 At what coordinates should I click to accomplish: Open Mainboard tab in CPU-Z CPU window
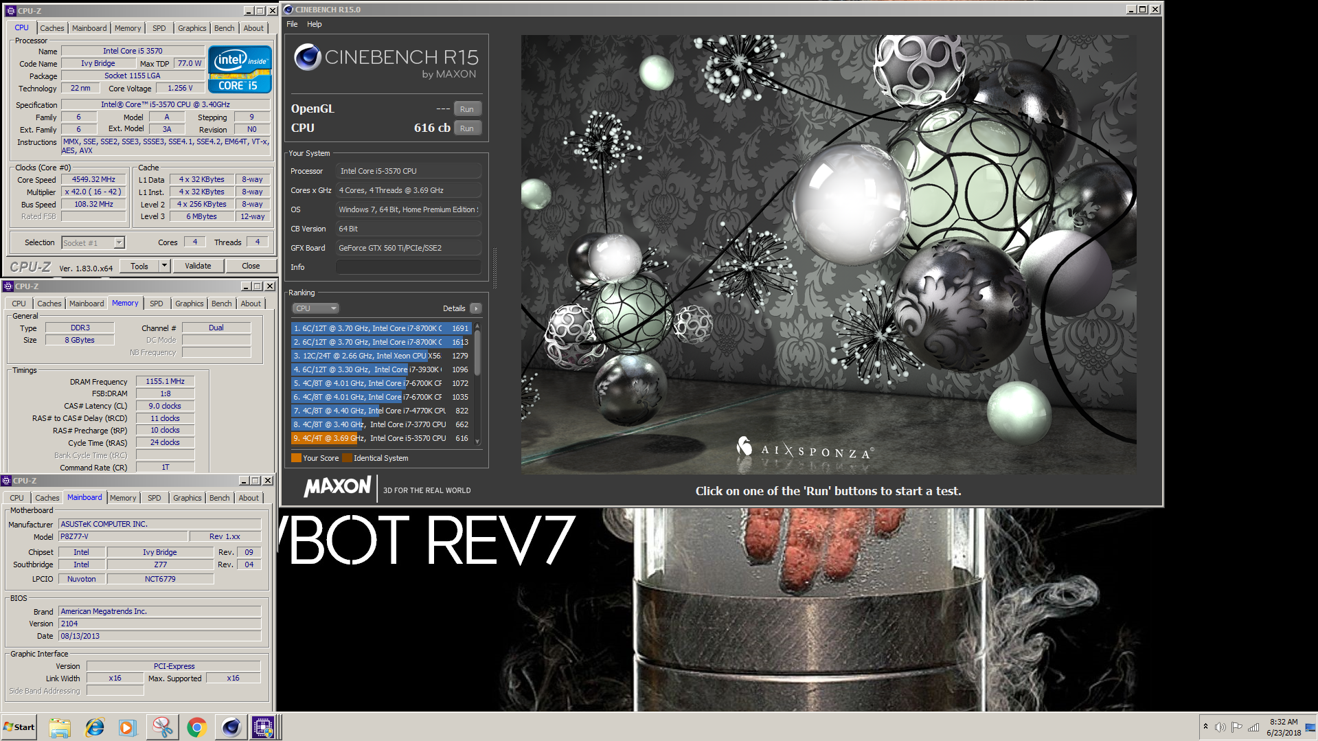click(89, 28)
